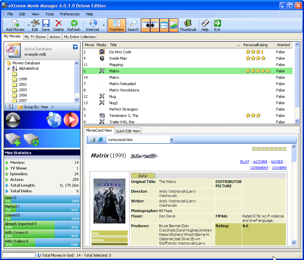Open movie card in Internet Explorer
This screenshot has height=260, width=304.
pos(101,139)
